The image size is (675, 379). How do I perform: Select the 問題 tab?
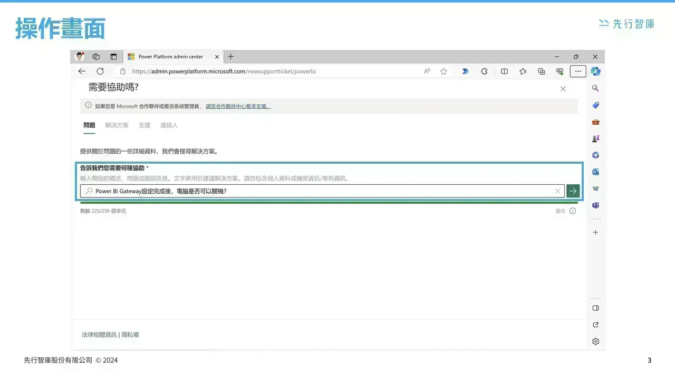click(89, 125)
